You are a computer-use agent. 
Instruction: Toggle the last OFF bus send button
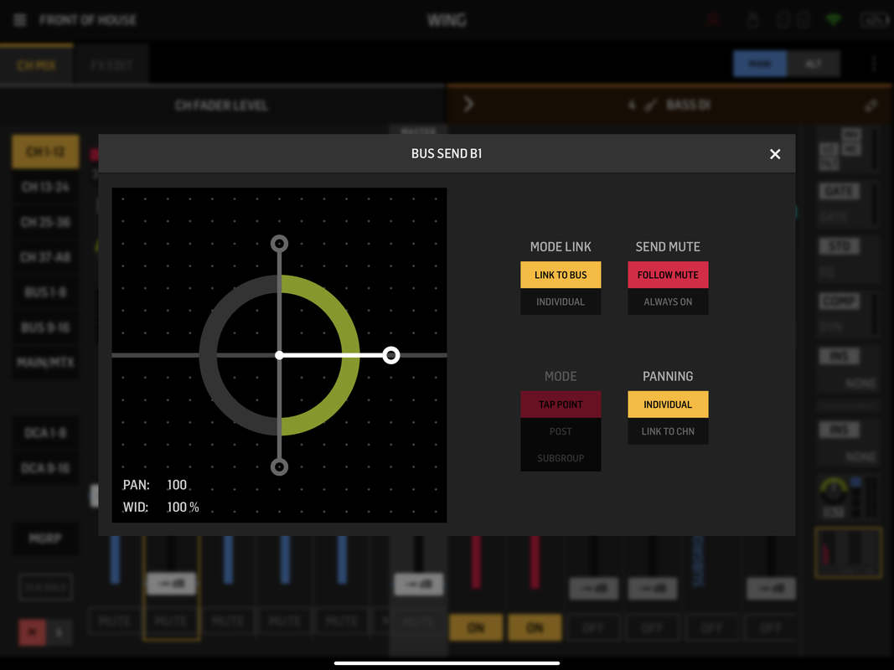tap(770, 627)
